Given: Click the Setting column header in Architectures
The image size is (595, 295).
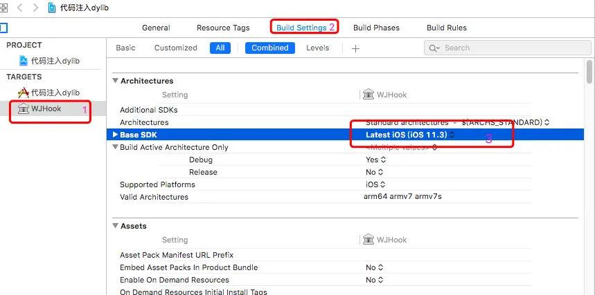Looking at the screenshot, I should tap(175, 95).
